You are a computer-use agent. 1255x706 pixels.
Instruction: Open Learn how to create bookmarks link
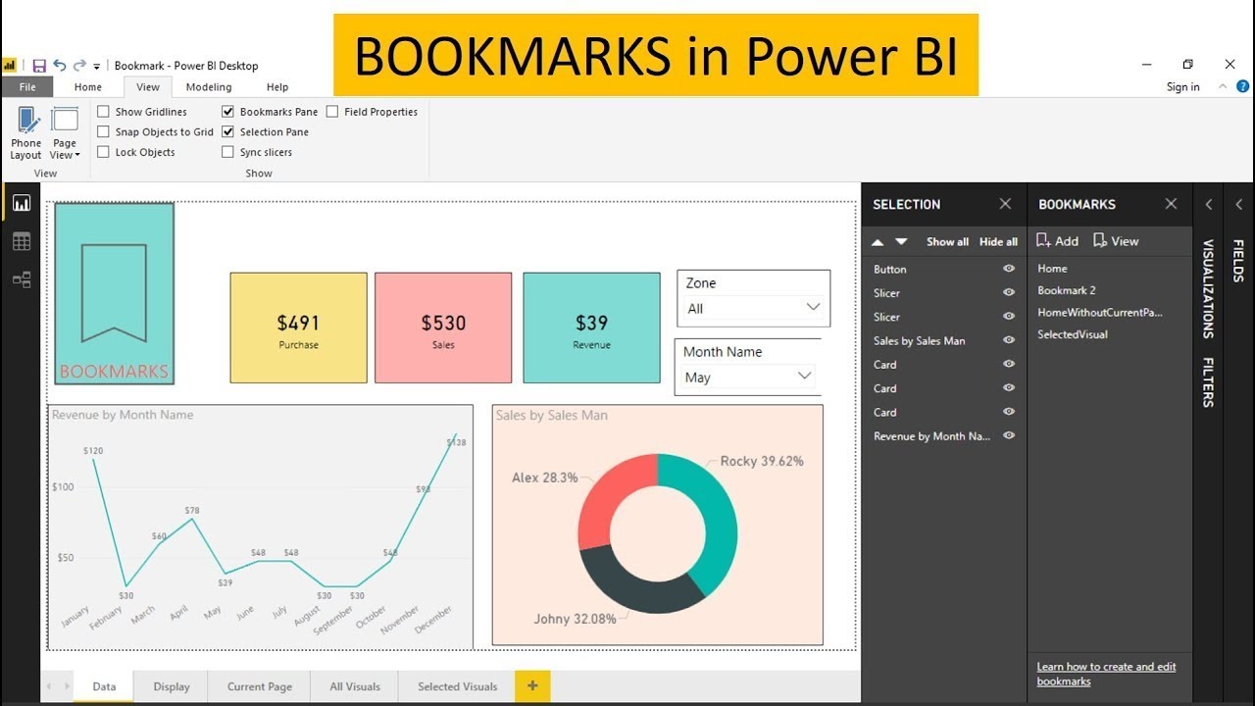point(1106,674)
